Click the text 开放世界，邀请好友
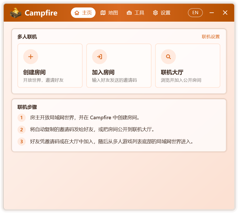 coord(43,80)
